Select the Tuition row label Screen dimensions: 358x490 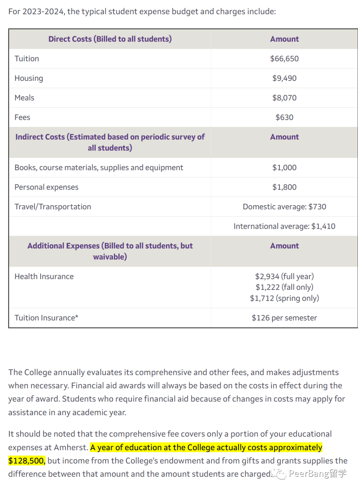coord(27,59)
